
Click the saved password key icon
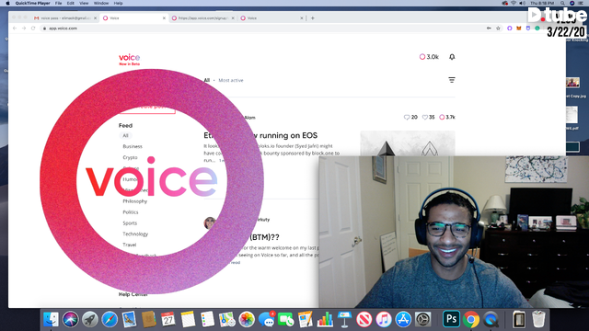point(489,29)
